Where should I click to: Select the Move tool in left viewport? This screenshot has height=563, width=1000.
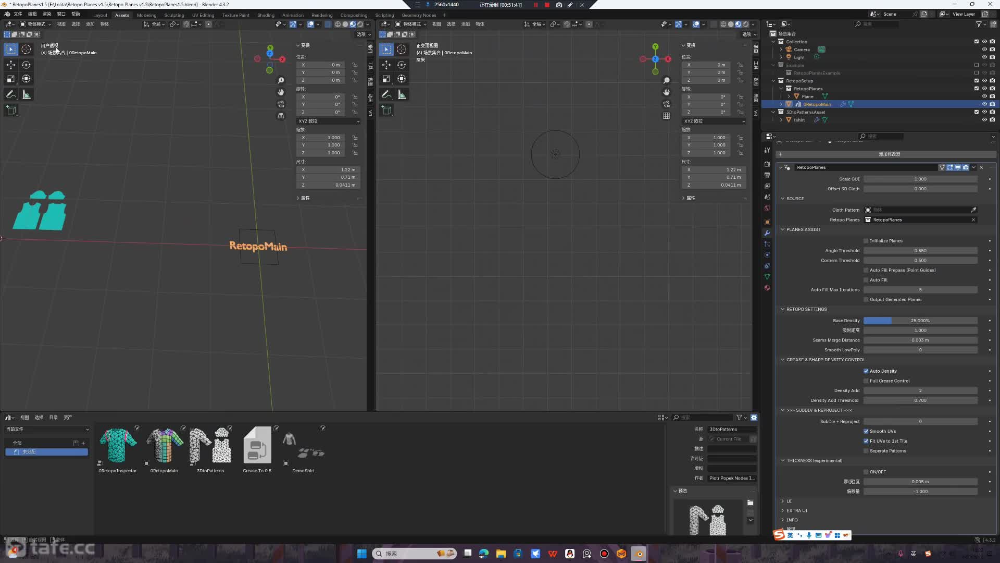tap(11, 65)
